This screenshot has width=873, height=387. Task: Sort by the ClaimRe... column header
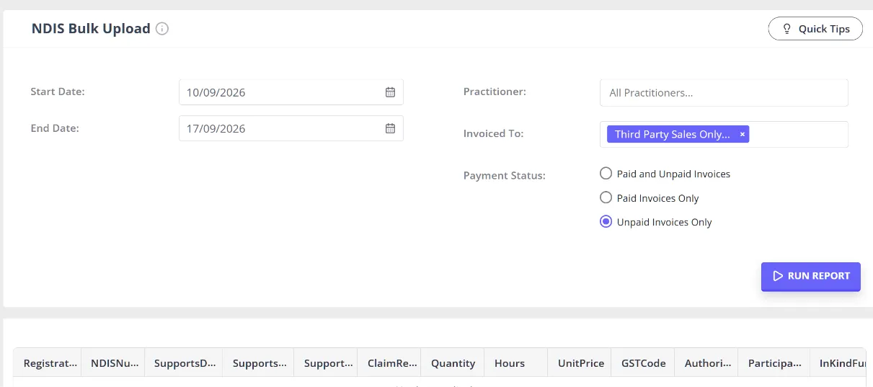(x=390, y=363)
